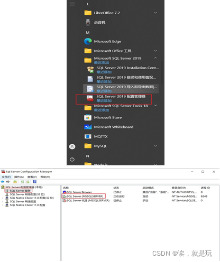Click the Forward arrow in Configuration Manager toolbar

click(x=8, y=182)
